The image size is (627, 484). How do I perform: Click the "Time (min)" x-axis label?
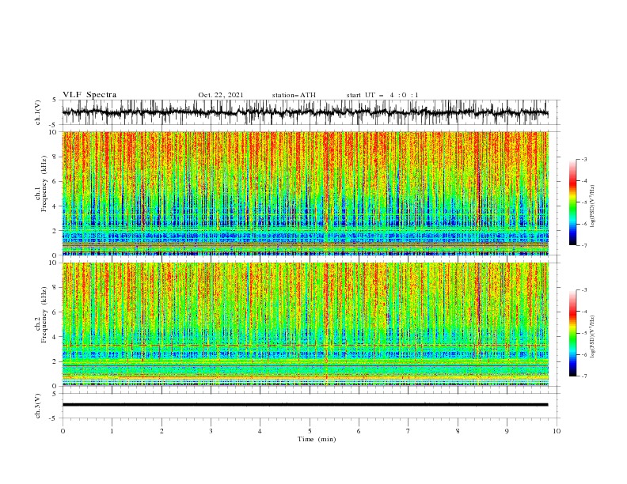point(317,439)
